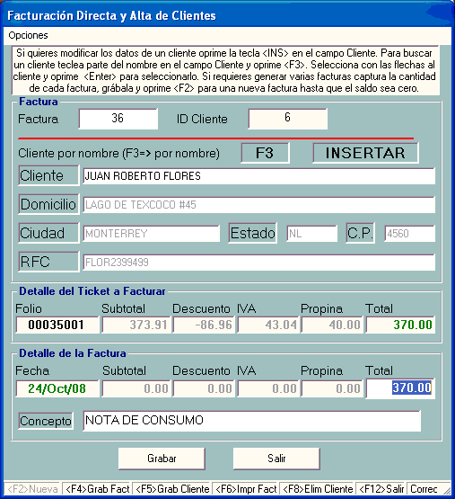This screenshot has width=455, height=499.
Task: Click the F3 search button
Action: (x=265, y=153)
